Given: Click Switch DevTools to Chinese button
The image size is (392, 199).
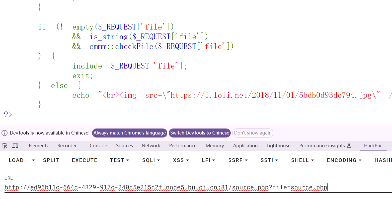Looking at the screenshot, I should point(200,133).
